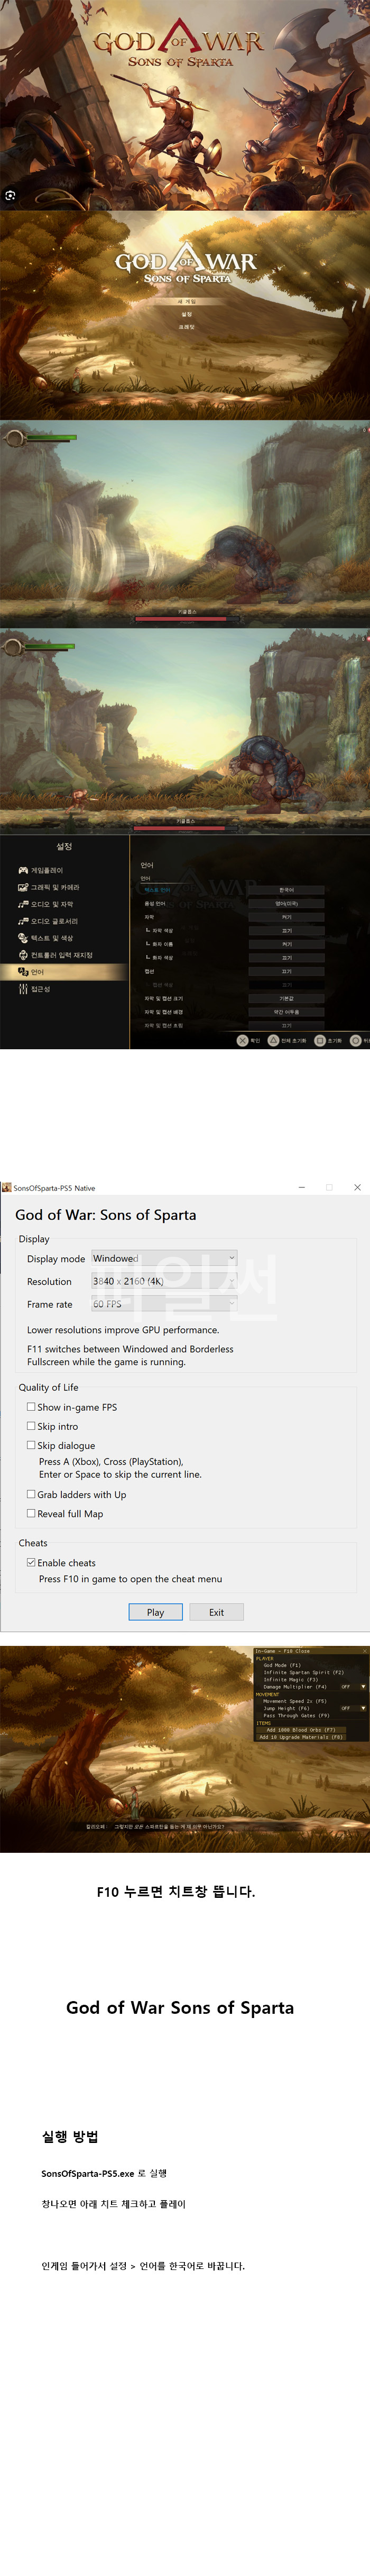Enable the Skip dialogue checkbox

[31, 1445]
